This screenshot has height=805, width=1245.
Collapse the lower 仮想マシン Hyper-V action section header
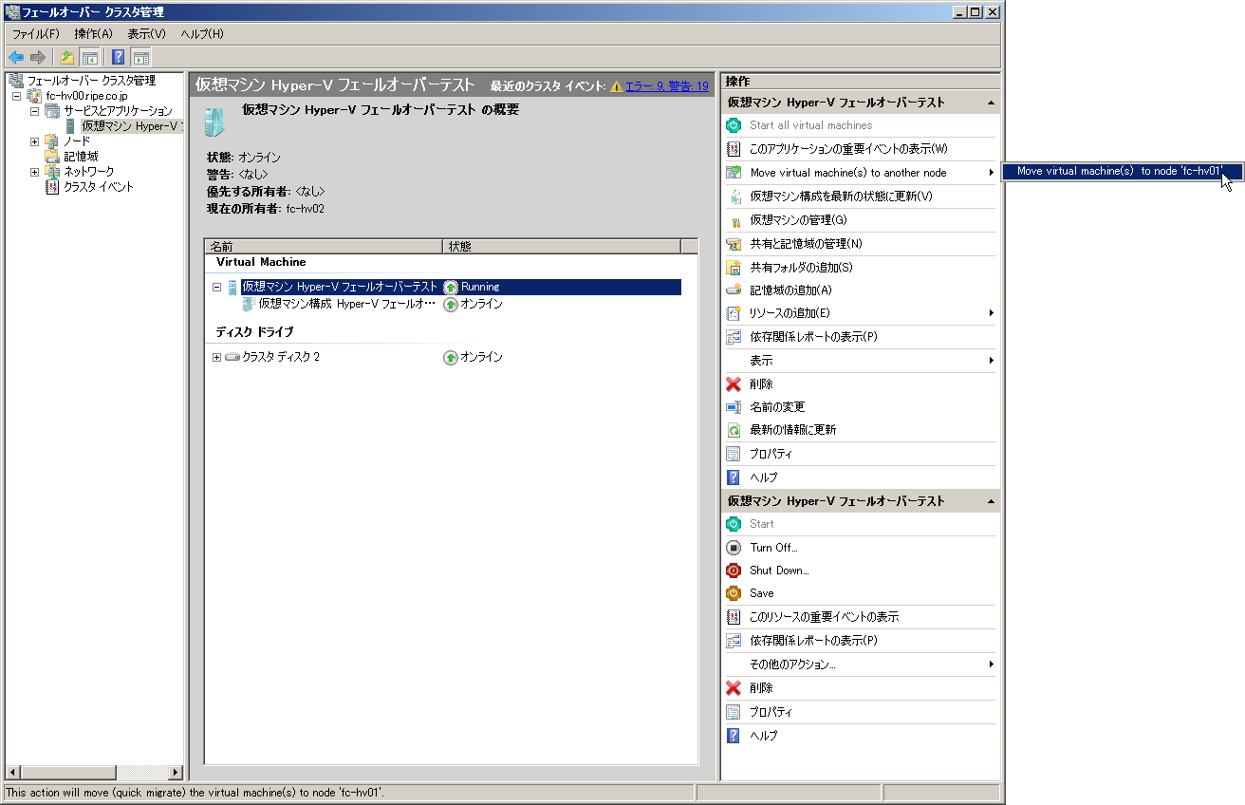(x=990, y=501)
